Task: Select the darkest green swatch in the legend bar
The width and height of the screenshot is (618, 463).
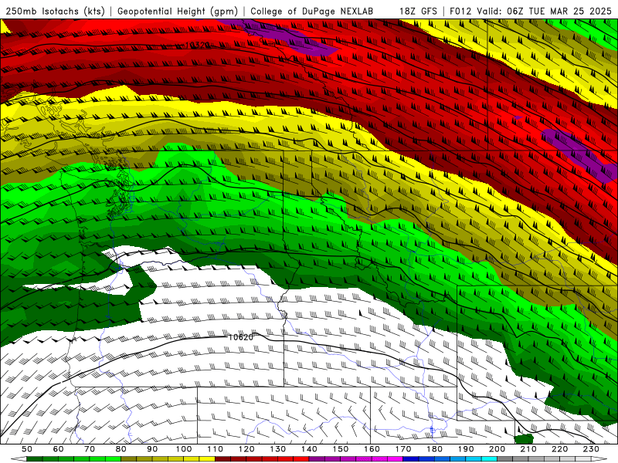Action: tap(35, 458)
